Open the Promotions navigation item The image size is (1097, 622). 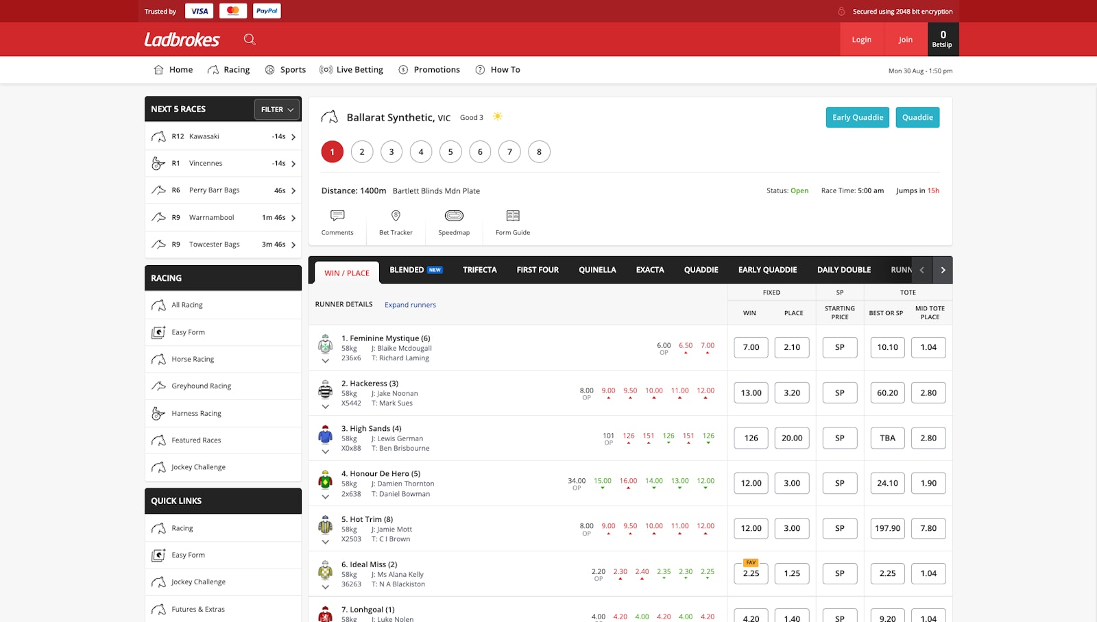click(429, 69)
